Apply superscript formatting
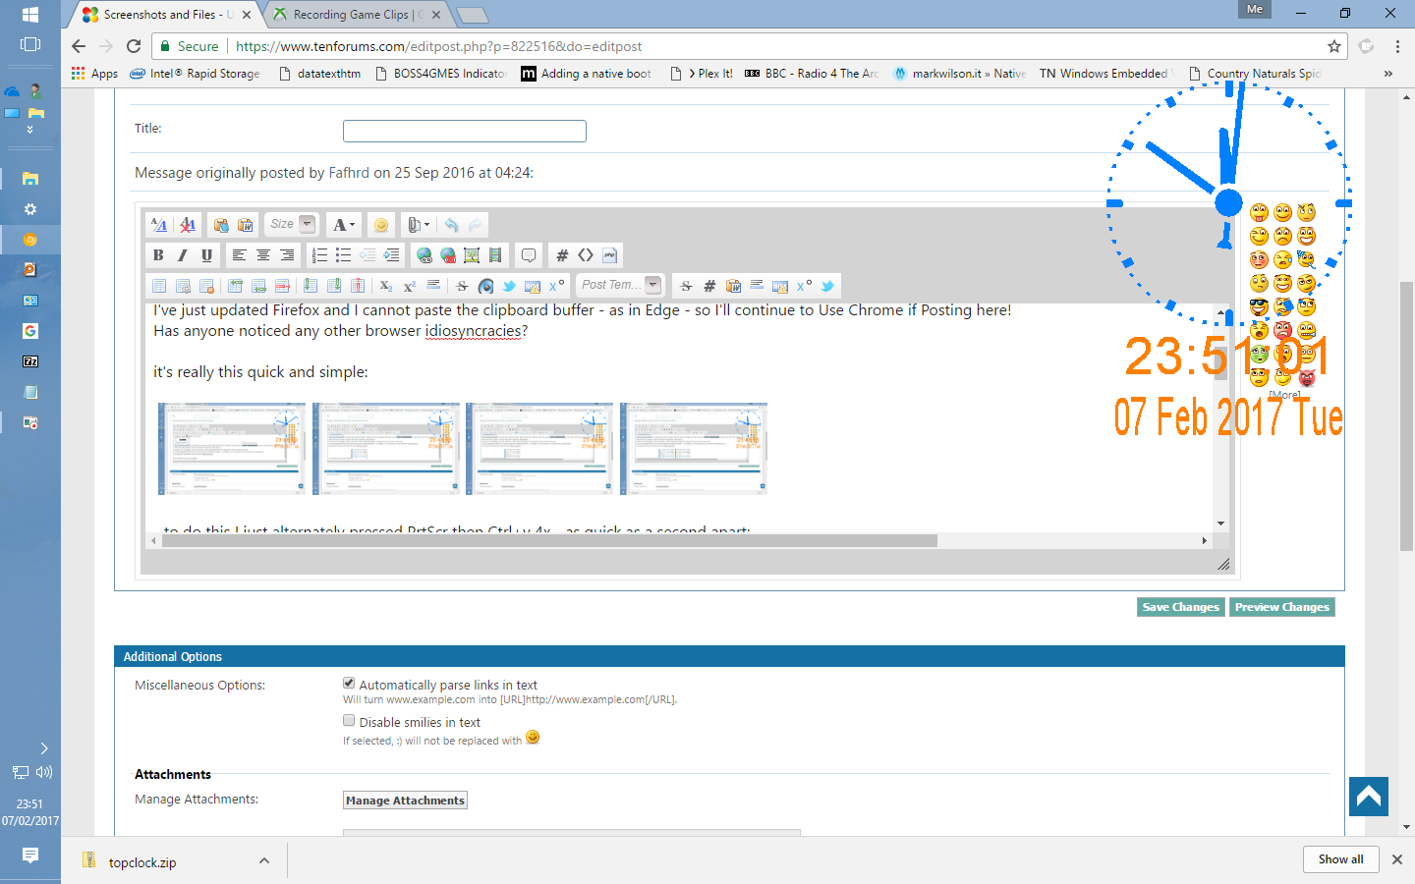This screenshot has height=884, width=1415. [409, 286]
